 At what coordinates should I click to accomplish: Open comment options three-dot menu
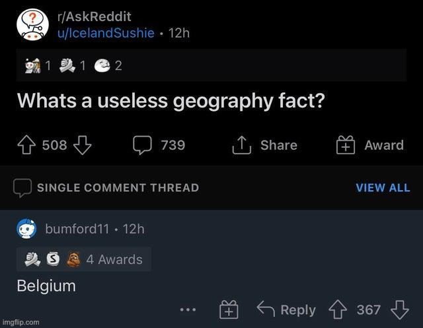[x=188, y=310]
